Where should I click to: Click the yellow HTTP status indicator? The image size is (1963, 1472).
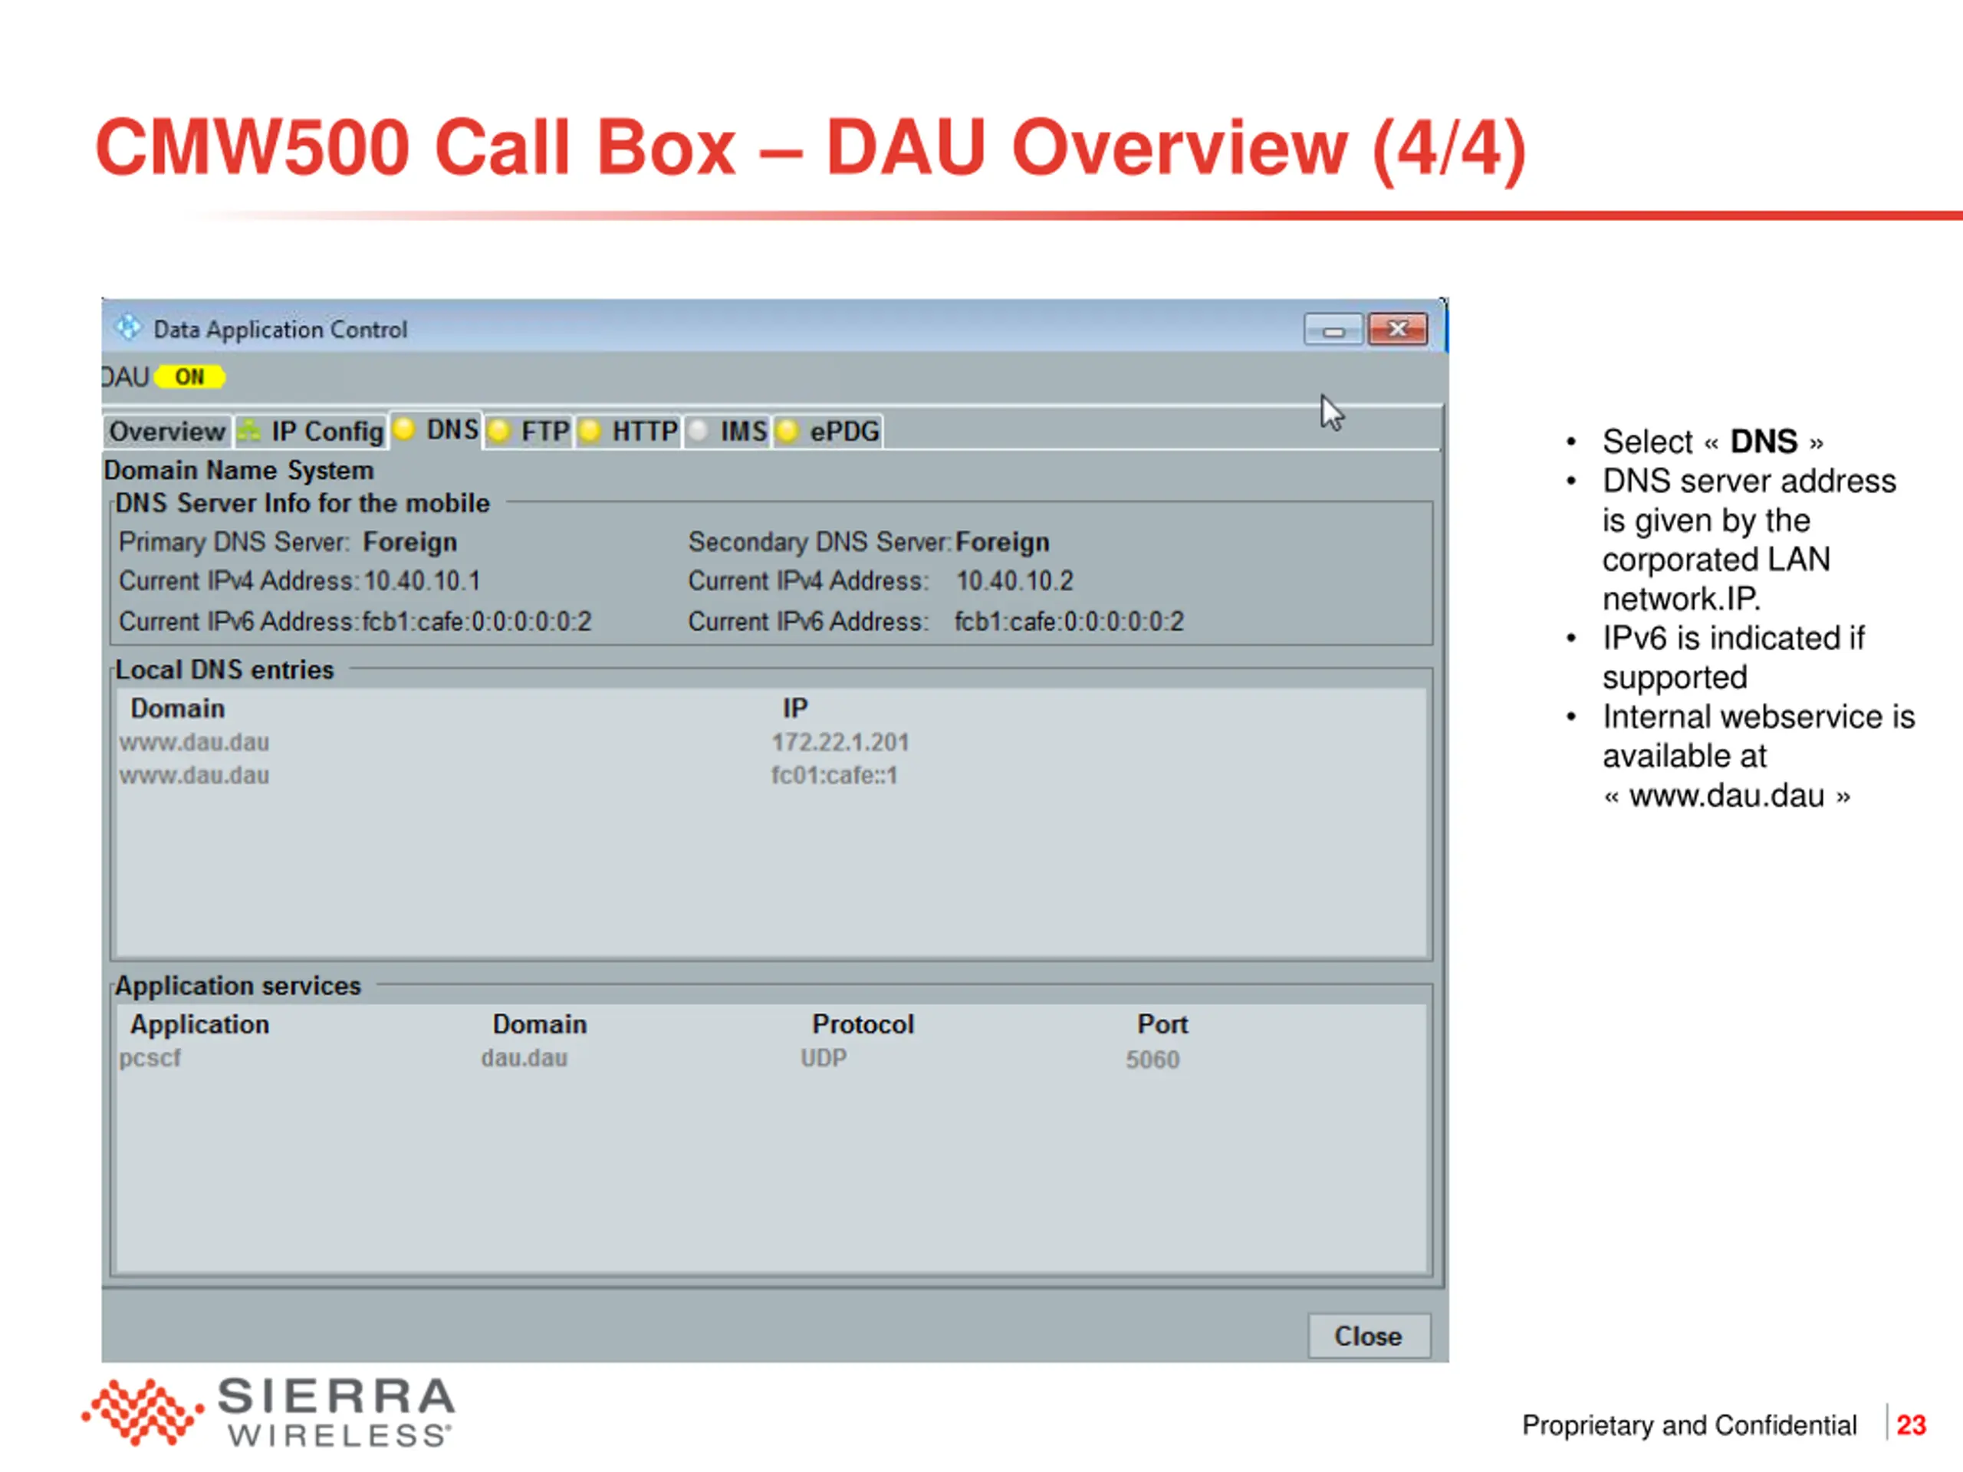tap(590, 431)
